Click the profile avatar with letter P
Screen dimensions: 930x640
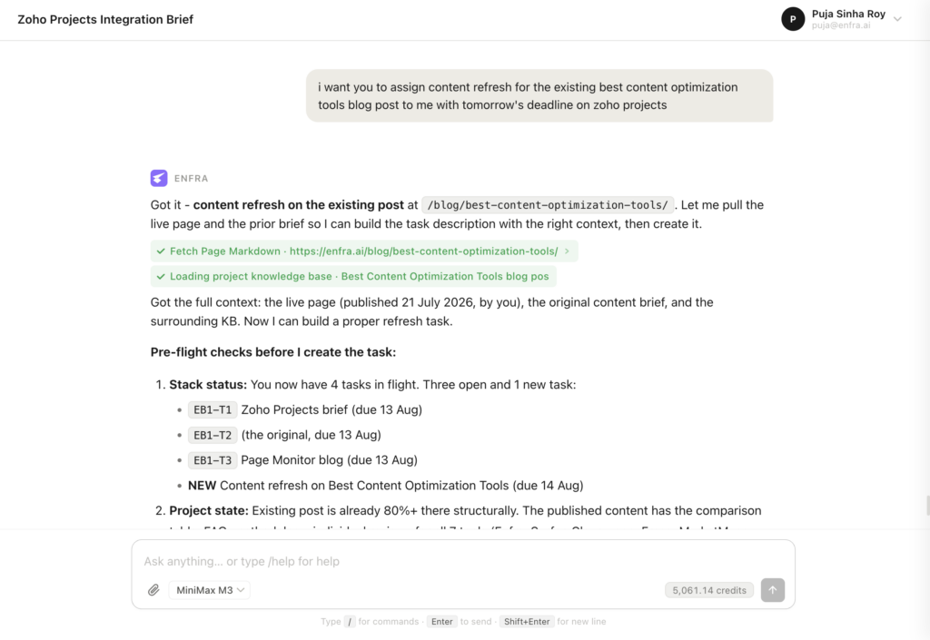pos(792,19)
